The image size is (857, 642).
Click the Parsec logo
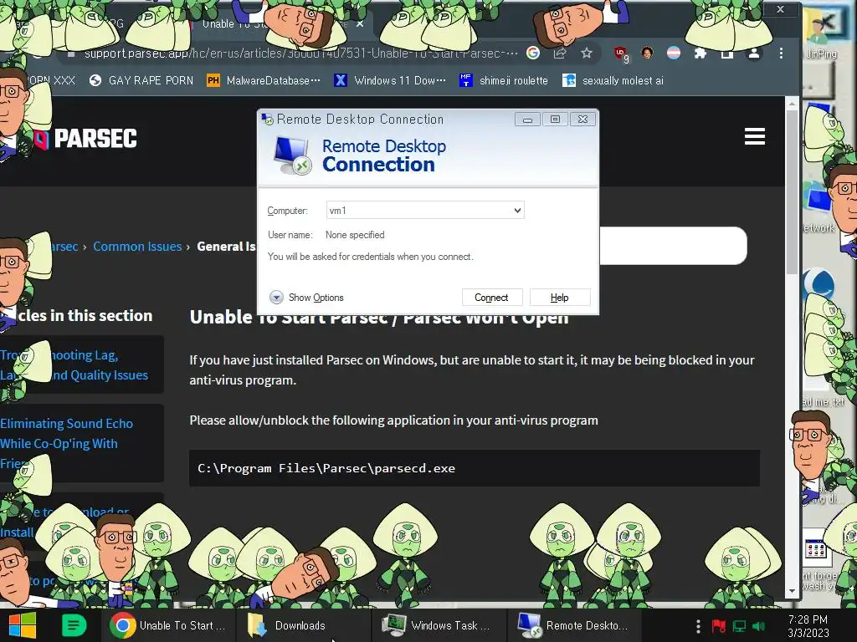point(85,139)
